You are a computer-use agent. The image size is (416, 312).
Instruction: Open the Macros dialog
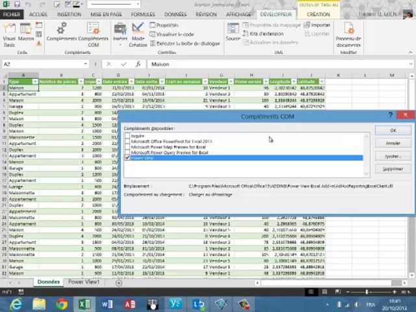pyautogui.click(x=26, y=32)
